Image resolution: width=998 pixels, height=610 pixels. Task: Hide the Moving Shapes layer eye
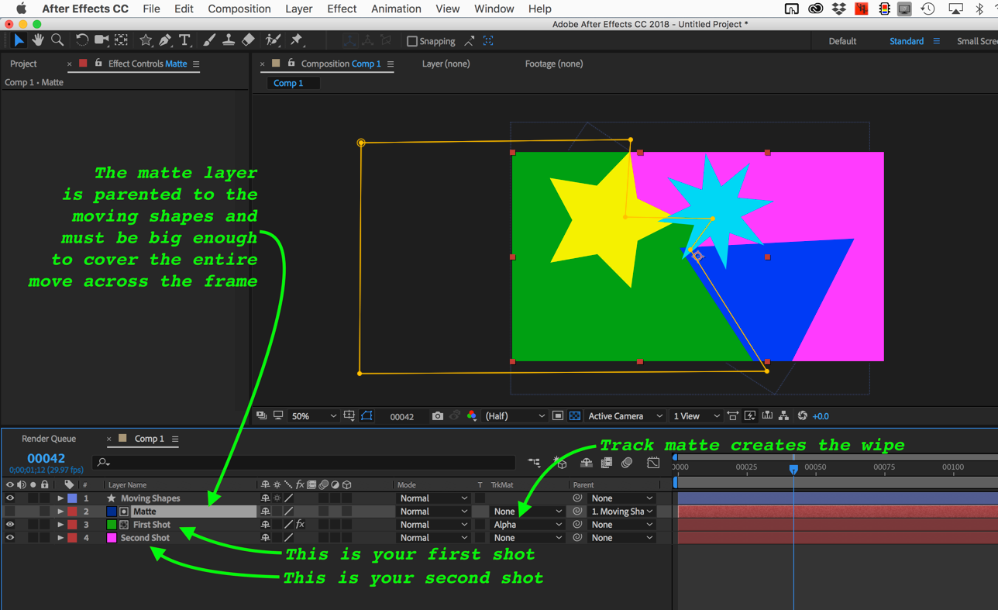pos(10,498)
